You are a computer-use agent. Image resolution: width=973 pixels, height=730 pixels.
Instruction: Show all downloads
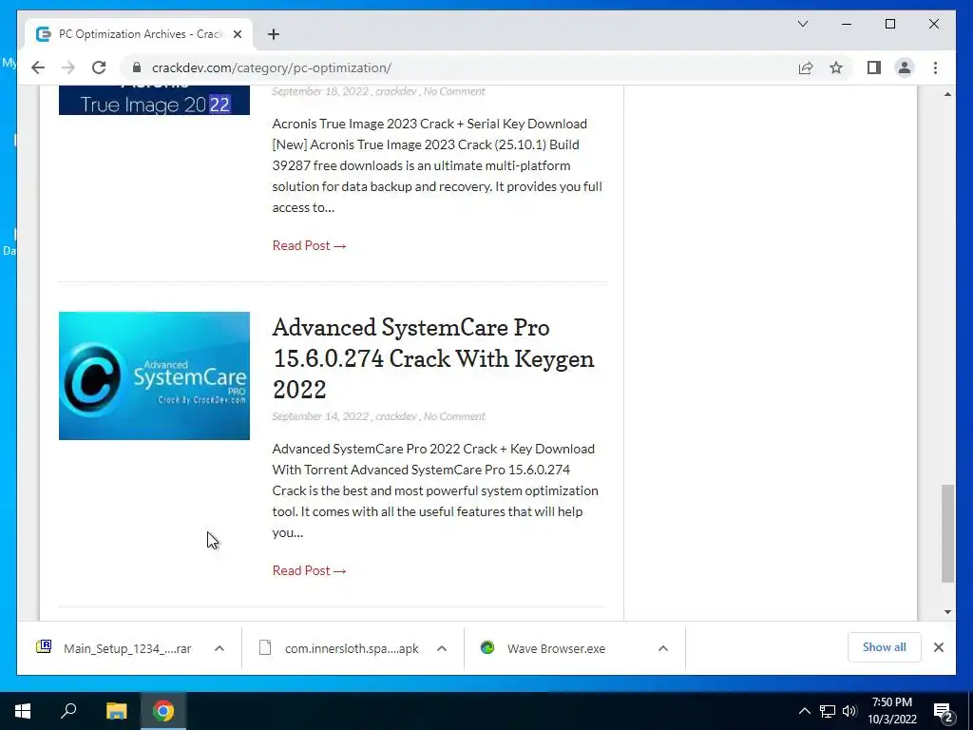point(884,646)
